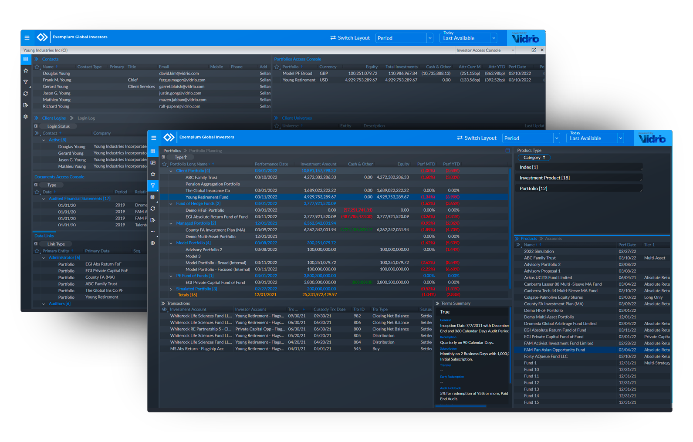Open hamburger menu in front window
The height and width of the screenshot is (442, 693).
click(x=153, y=138)
